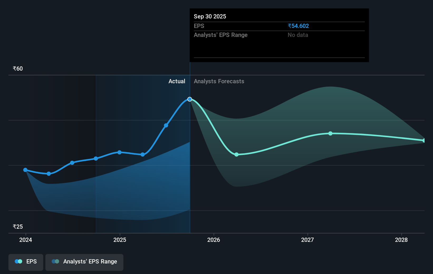
Task: Click the Sep 2026 forecast data point
Action: [x=237, y=155]
